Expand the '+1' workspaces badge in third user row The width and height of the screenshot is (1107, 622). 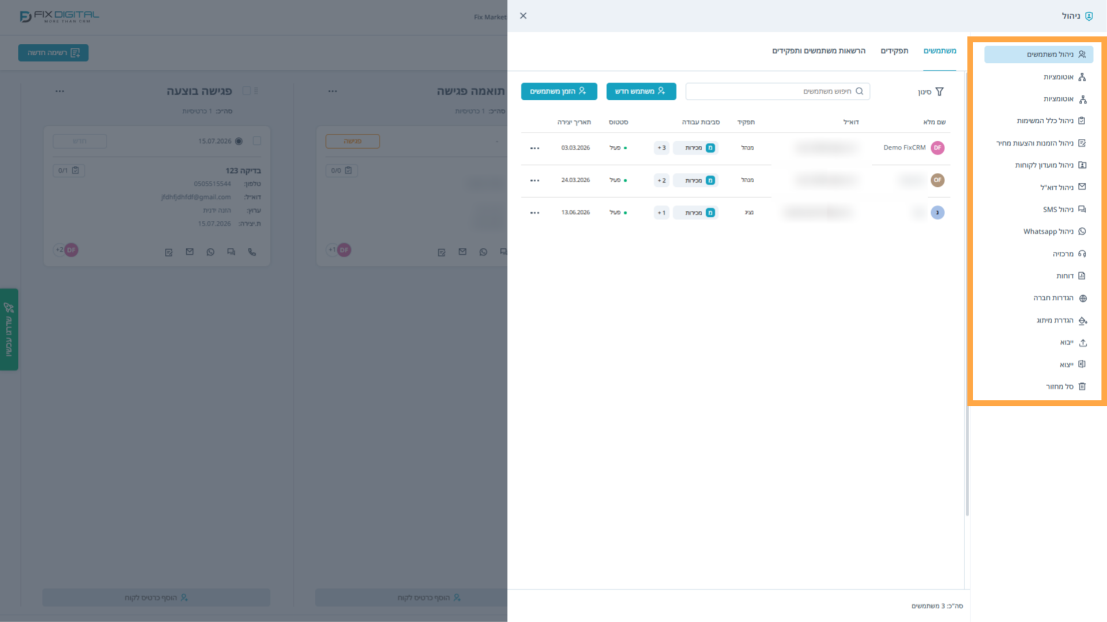point(662,213)
